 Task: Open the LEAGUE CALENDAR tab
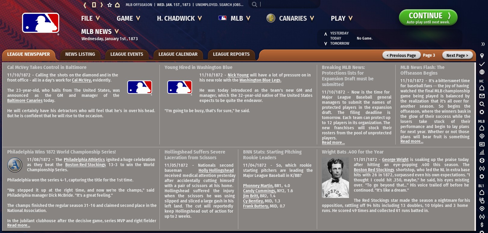178,55
